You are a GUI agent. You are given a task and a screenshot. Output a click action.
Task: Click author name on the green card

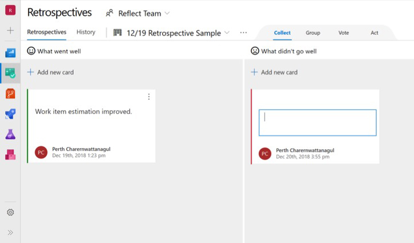(81, 149)
